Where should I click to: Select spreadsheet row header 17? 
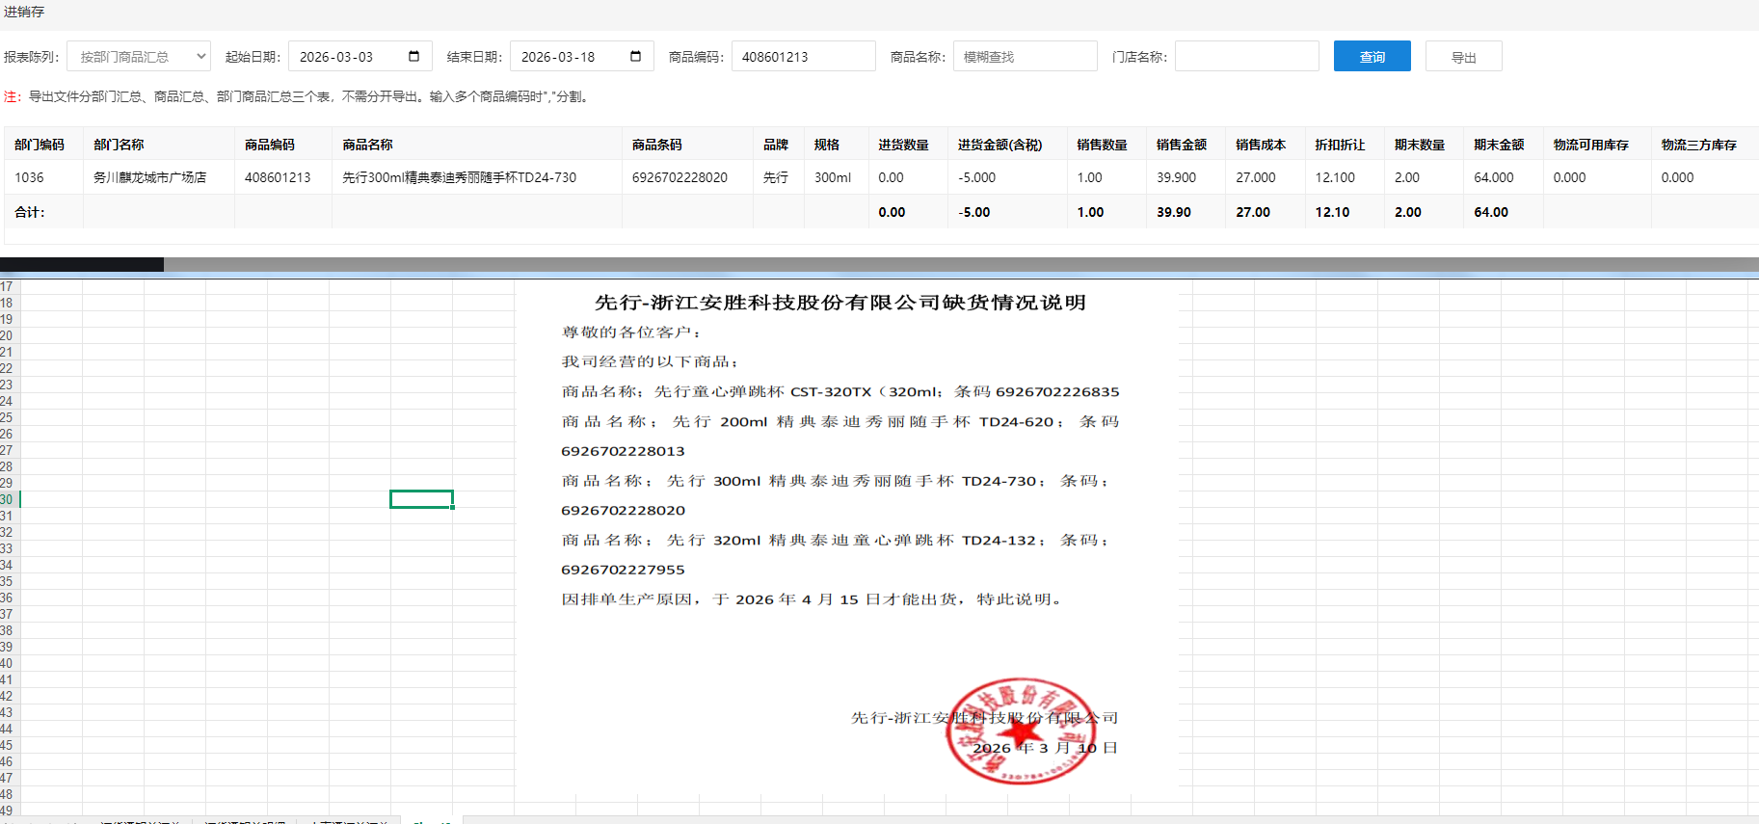[8, 287]
